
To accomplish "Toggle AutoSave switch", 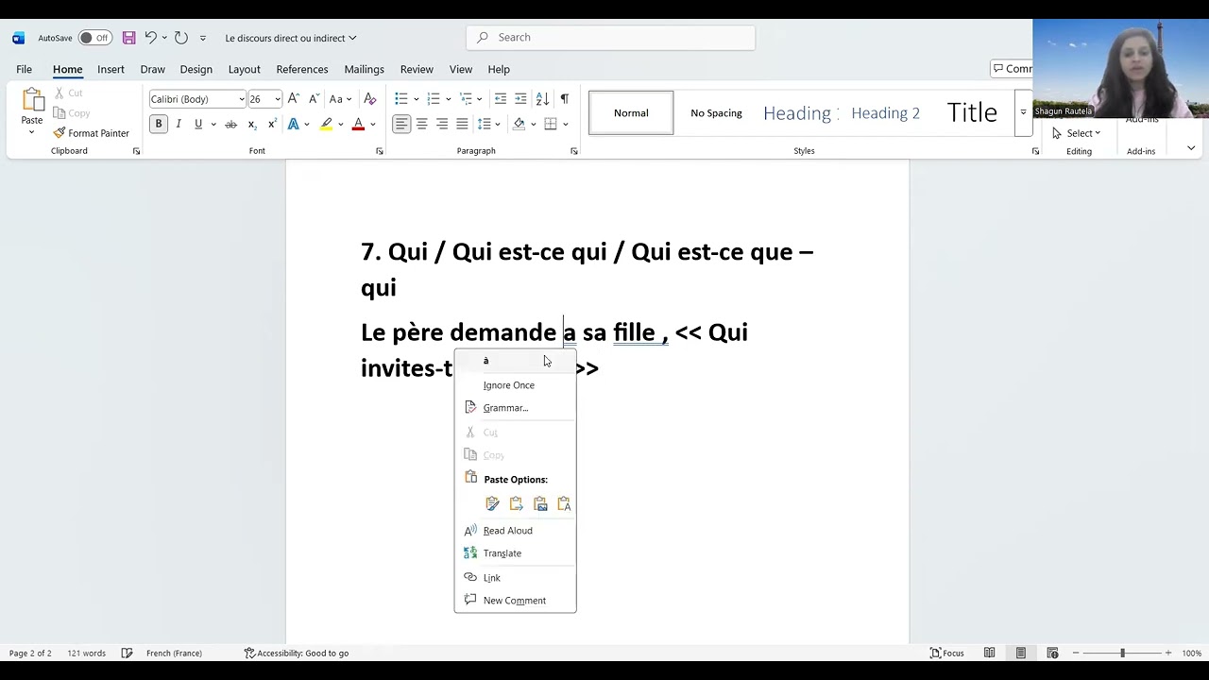I will pyautogui.click(x=95, y=38).
